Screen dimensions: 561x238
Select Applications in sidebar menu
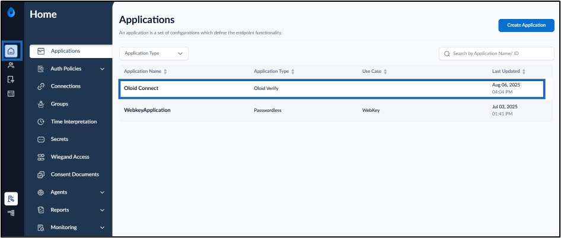pos(71,51)
